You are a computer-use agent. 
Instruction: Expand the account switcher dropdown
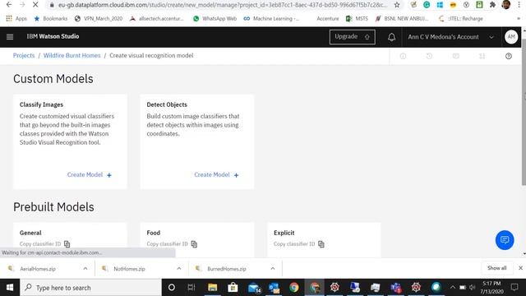pyautogui.click(x=491, y=37)
